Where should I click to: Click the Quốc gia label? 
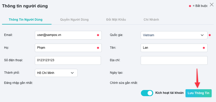click(x=117, y=35)
